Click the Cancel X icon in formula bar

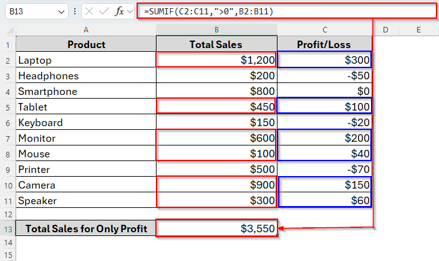click(x=90, y=12)
